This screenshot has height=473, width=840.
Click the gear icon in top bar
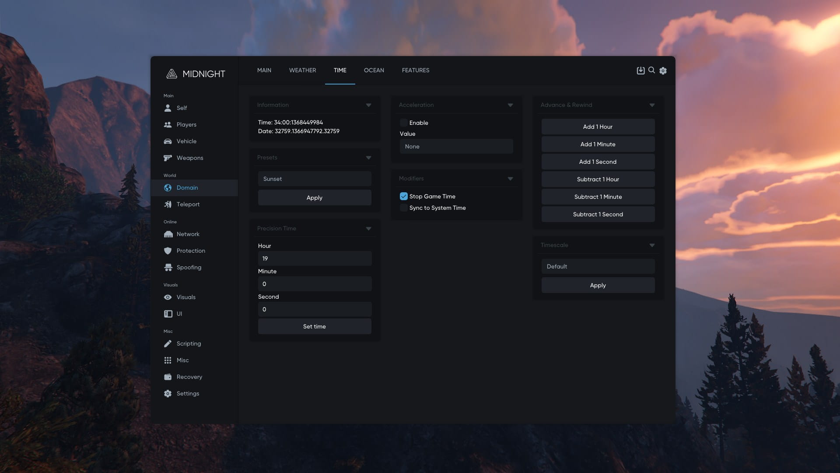[x=663, y=71]
